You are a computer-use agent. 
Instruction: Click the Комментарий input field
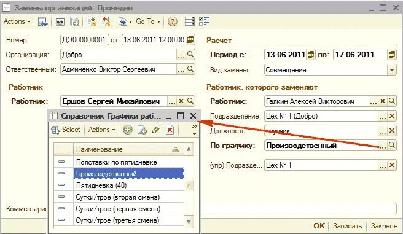click(x=299, y=209)
